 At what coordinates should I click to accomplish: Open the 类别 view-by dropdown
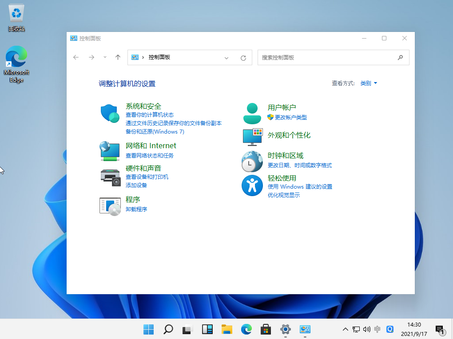[369, 83]
